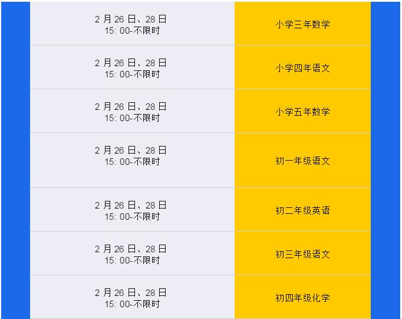
Task: Click the schedule cell for 小学五年数学
Action: point(132,112)
